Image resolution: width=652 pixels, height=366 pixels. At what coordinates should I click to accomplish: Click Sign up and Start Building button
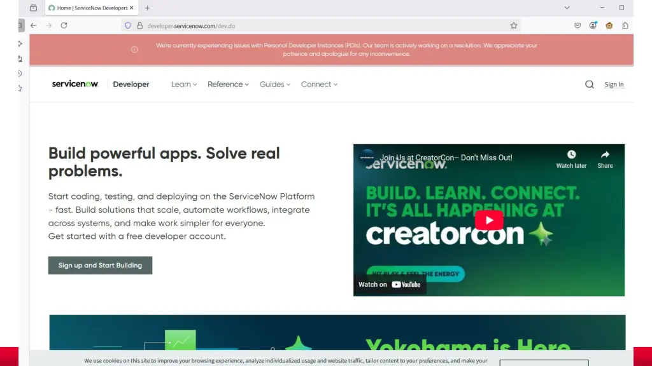click(x=100, y=266)
